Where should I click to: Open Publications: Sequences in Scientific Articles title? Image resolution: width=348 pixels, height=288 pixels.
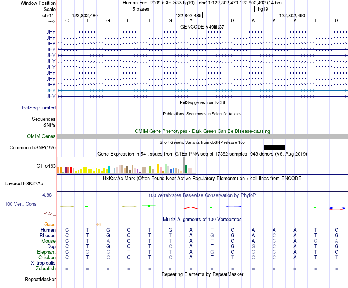pyautogui.click(x=202, y=114)
